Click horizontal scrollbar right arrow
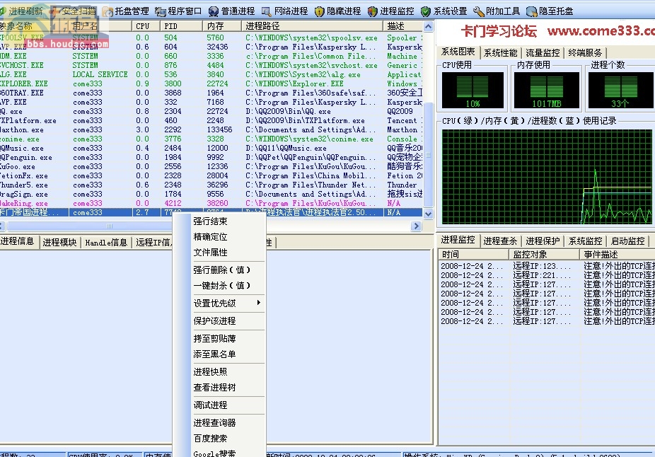Image resolution: width=655 pixels, height=457 pixels. (416, 226)
